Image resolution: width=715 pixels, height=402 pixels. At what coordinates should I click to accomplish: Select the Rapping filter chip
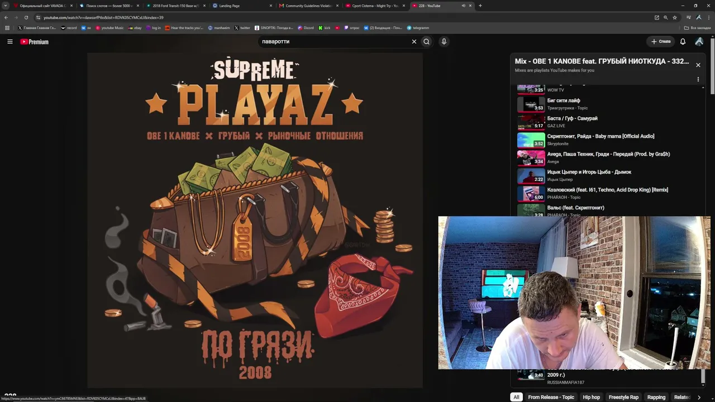(x=656, y=397)
